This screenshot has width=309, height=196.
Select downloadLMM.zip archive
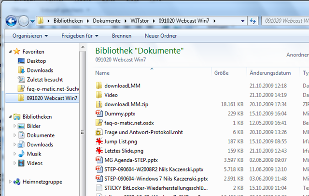126,104
